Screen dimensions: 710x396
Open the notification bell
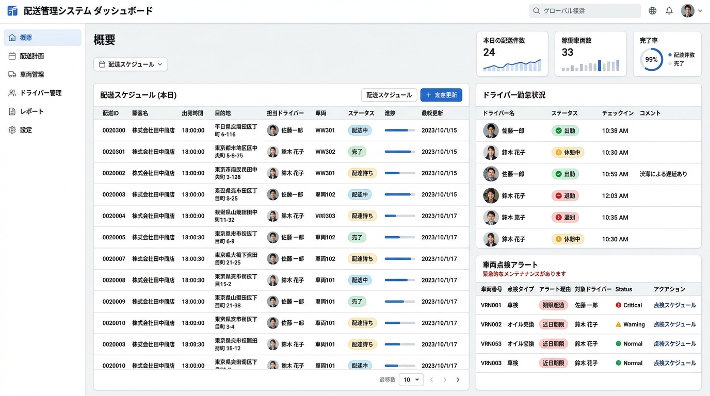point(669,11)
